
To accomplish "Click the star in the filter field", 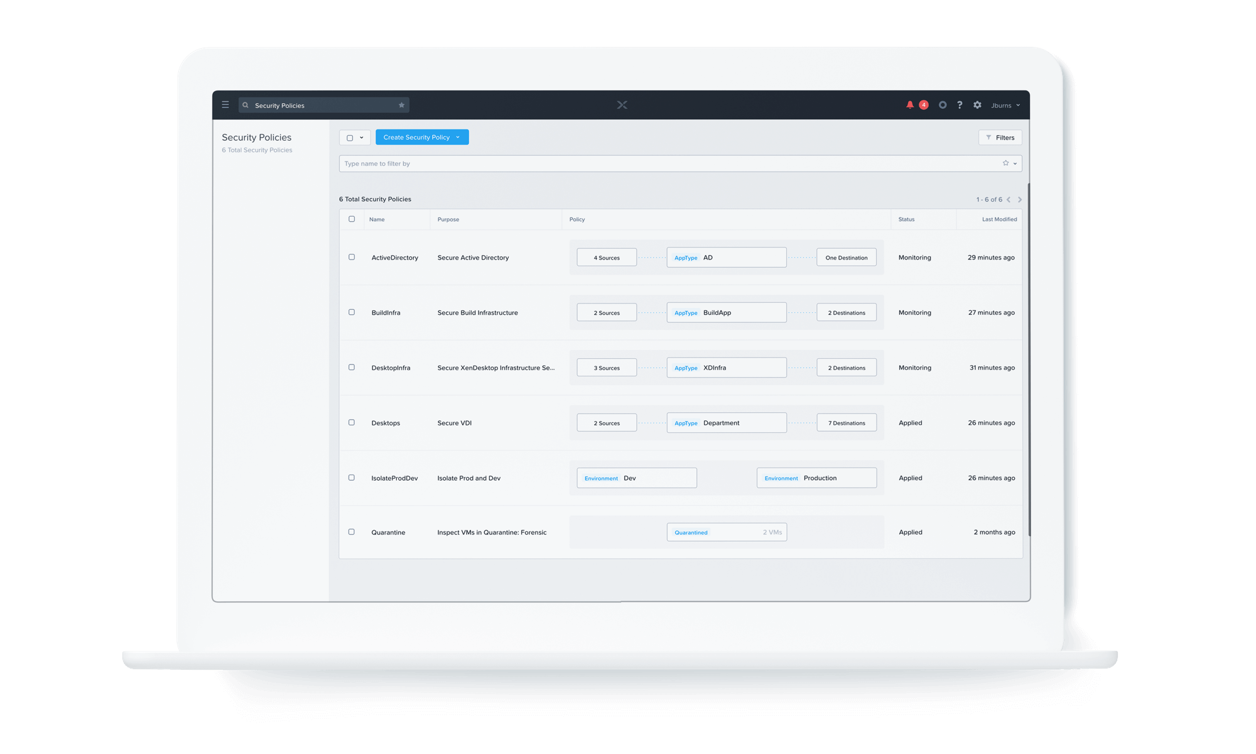I will click(1005, 163).
